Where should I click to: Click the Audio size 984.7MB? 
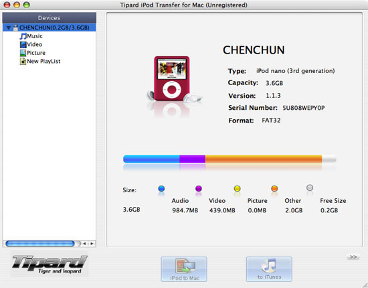click(185, 210)
